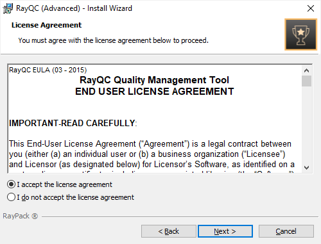The image size is (321, 244).
Task: Click the "IMPORTANT-READ CAREFULLY" heading text
Action: point(73,123)
